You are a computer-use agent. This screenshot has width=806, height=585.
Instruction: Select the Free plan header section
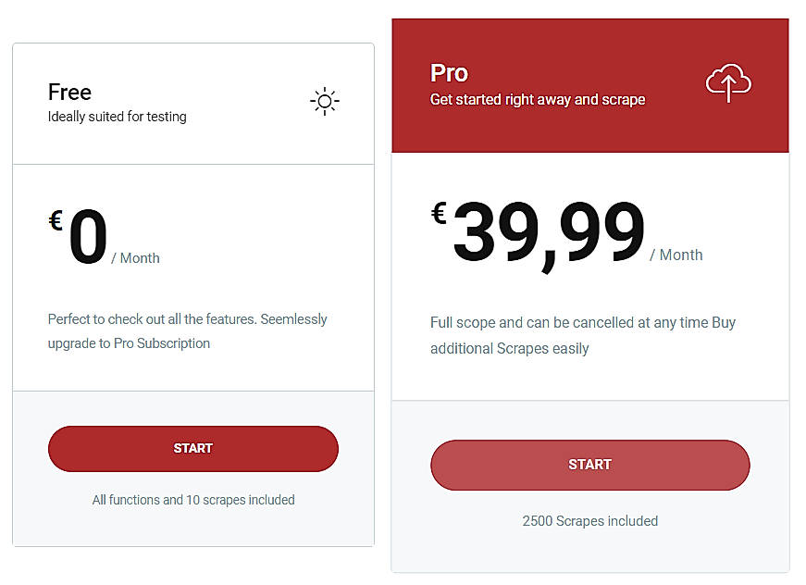(x=192, y=100)
